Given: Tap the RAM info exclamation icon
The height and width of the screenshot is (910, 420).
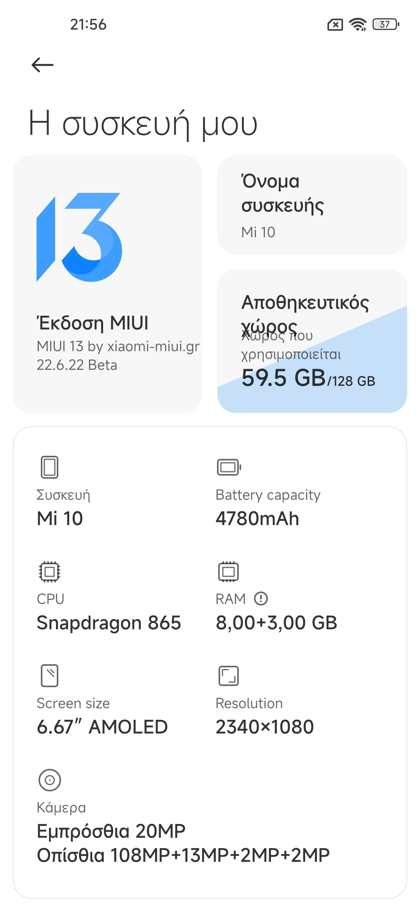Looking at the screenshot, I should point(261,598).
